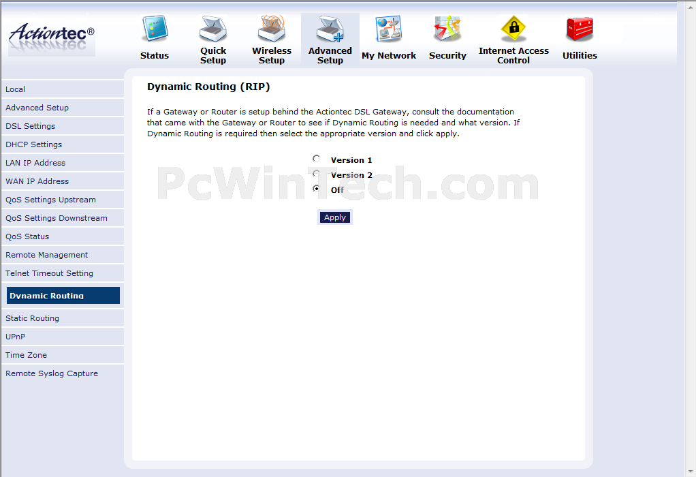Open WAN IP Address page
Screen dimensions: 696x477
[63, 181]
